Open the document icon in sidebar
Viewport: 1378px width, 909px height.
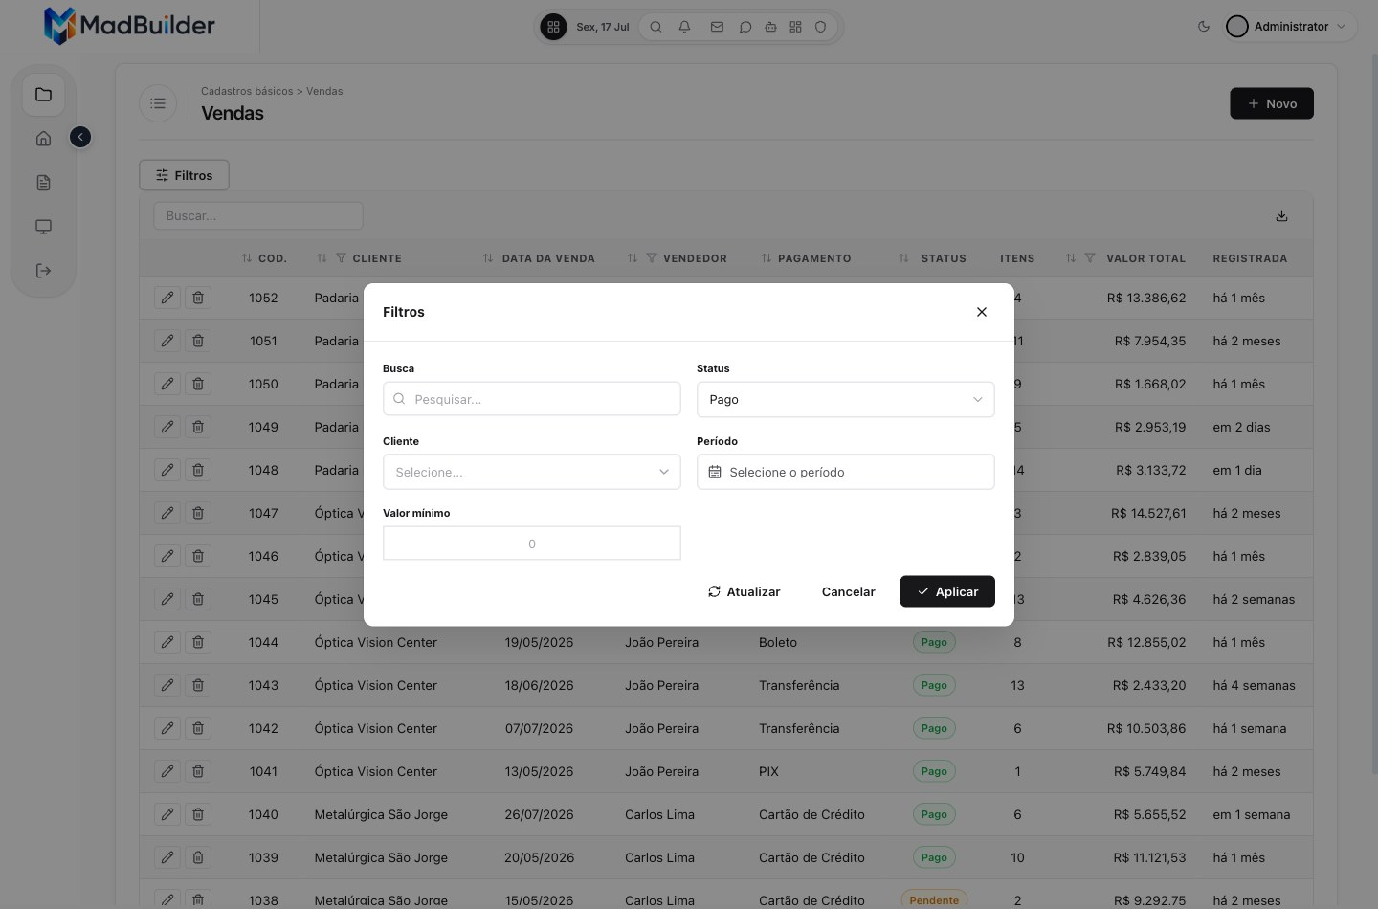click(x=43, y=183)
